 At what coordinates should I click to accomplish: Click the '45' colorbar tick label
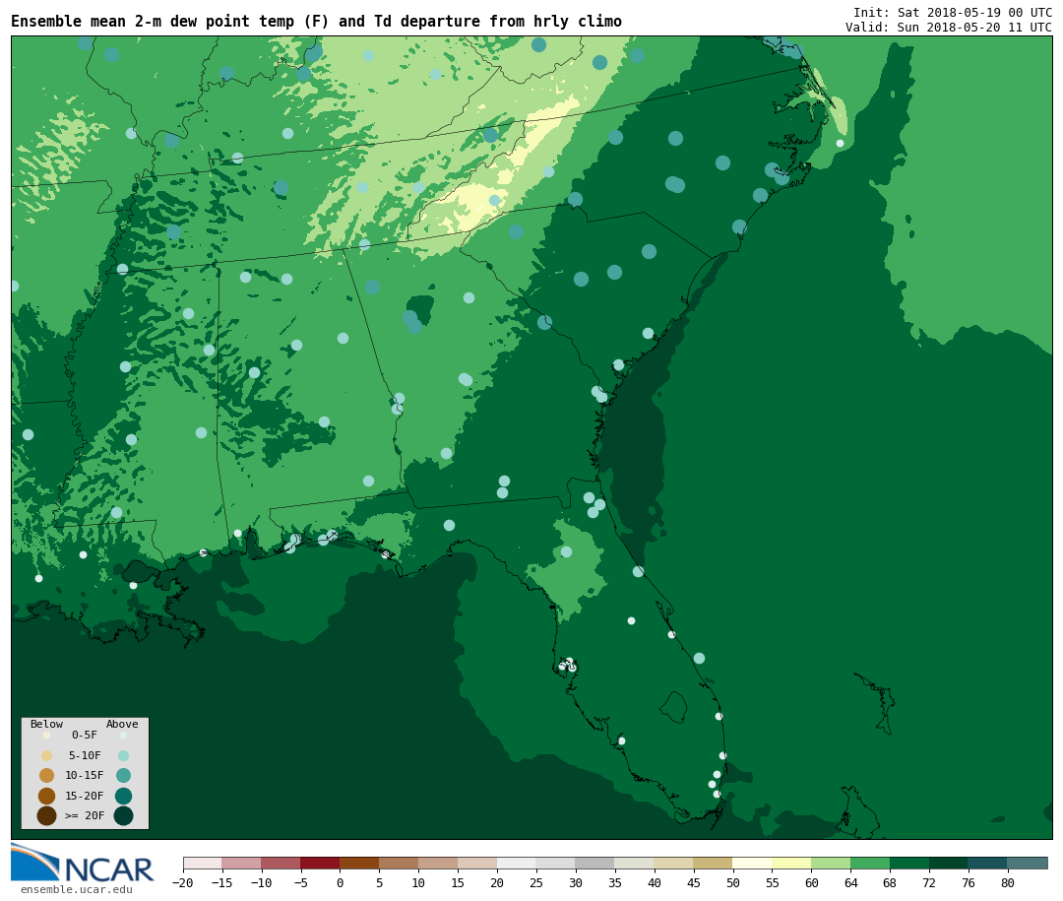(x=694, y=882)
